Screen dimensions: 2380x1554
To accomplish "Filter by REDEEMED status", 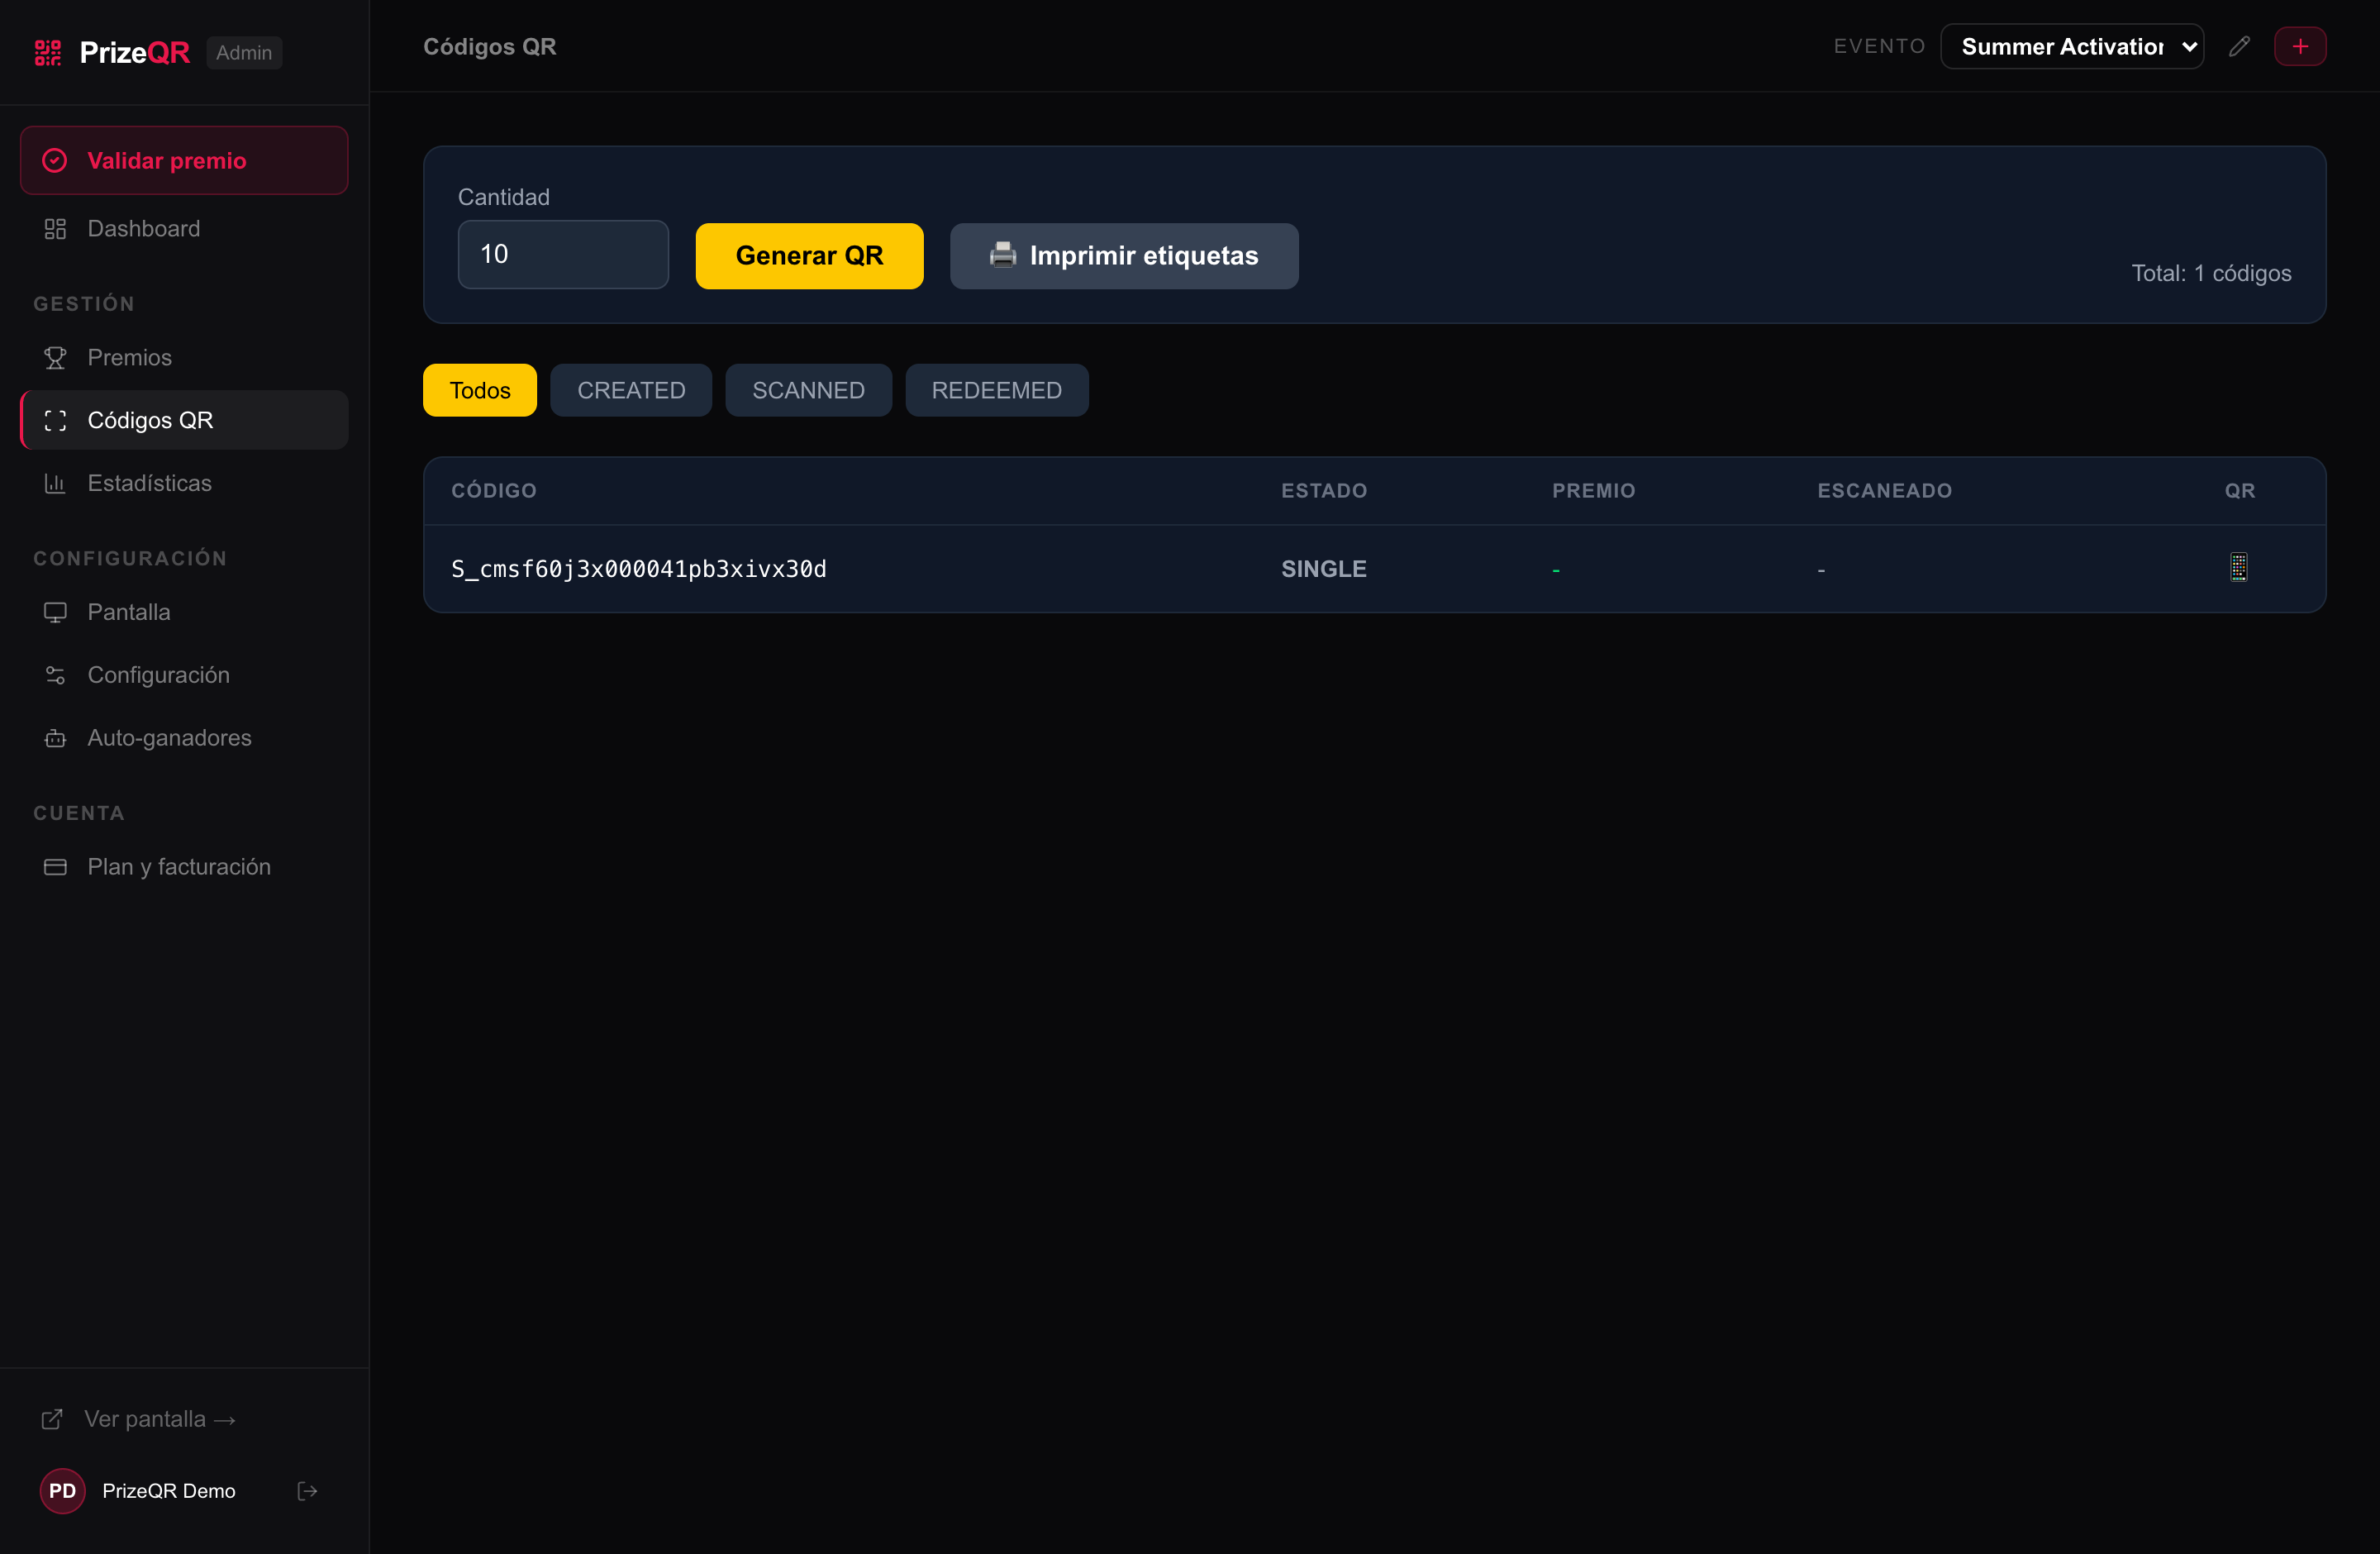I will point(997,390).
